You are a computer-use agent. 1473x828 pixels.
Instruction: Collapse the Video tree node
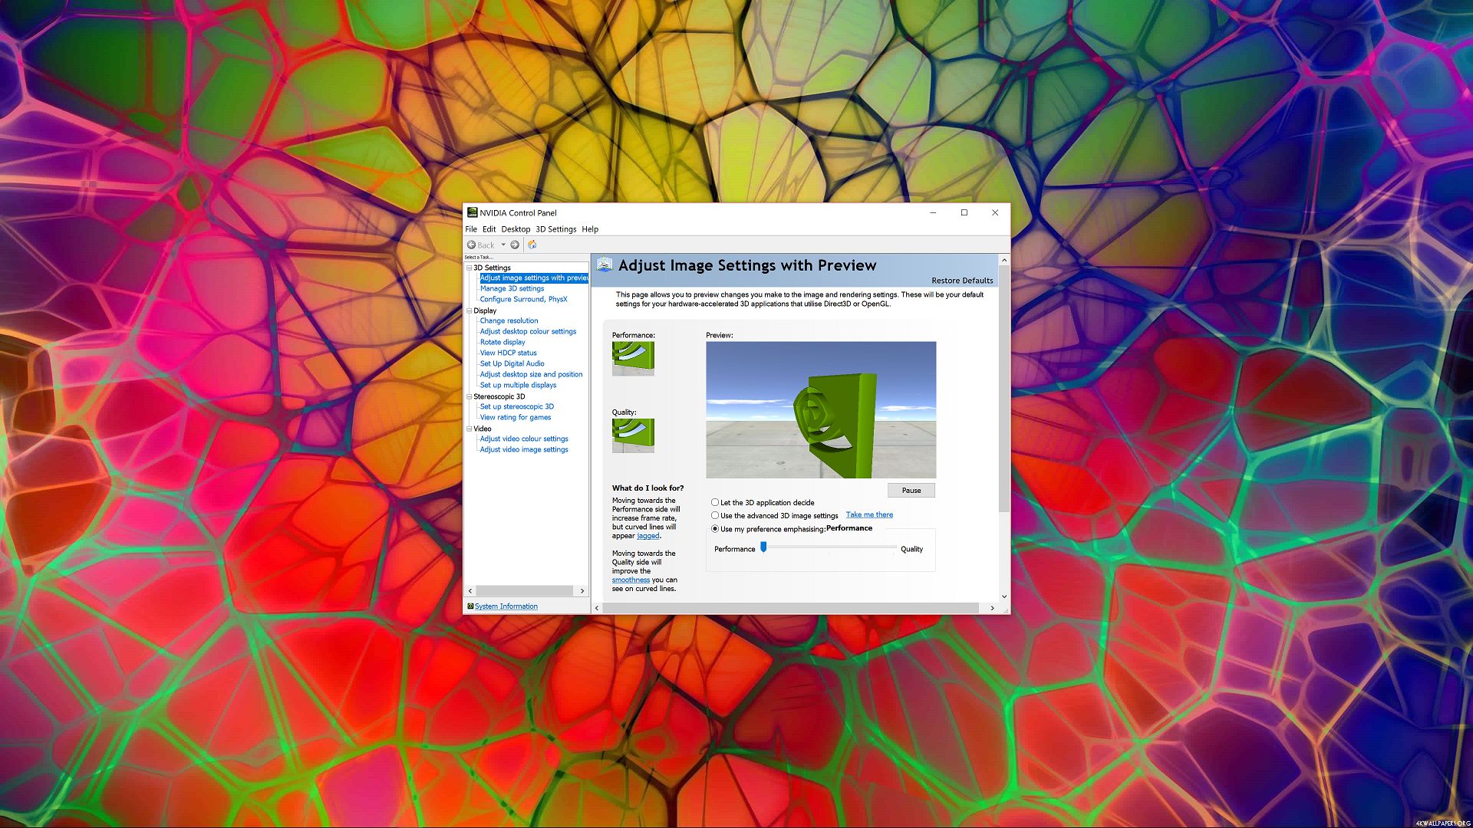470,429
